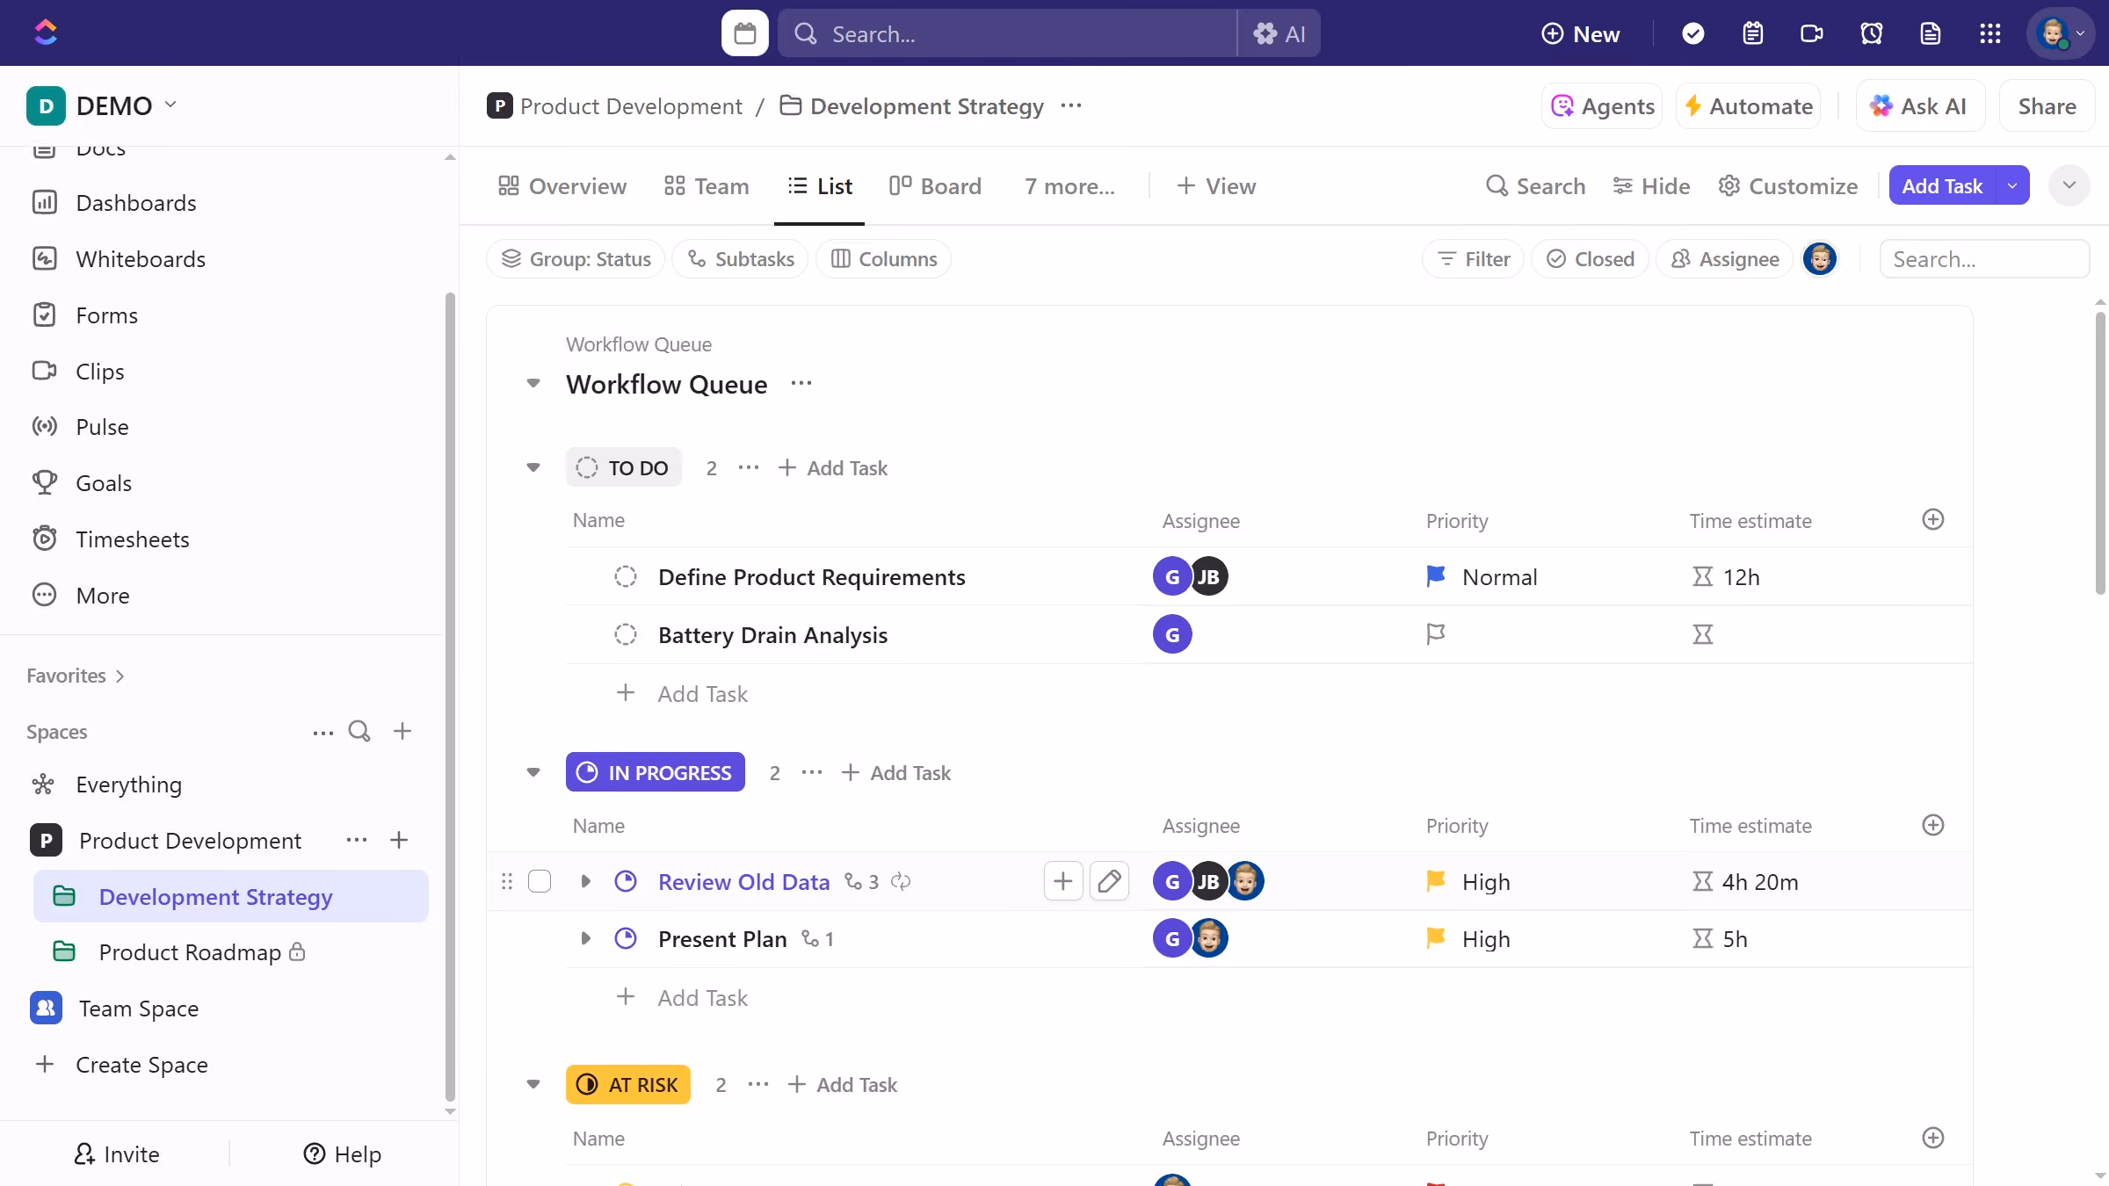Toggle the Hide option in the view toolbar
2109x1186 pixels.
point(1651,186)
